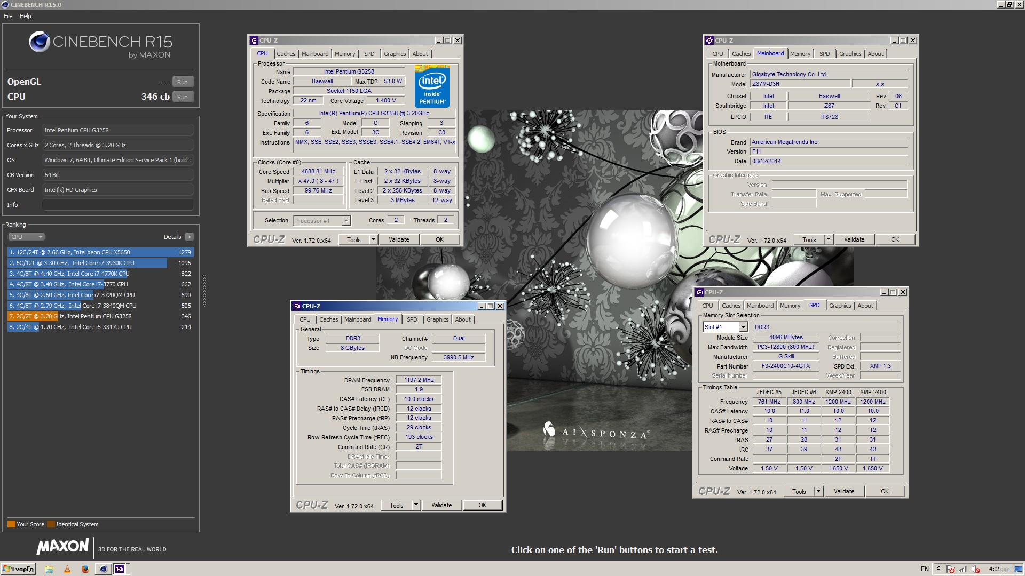Click CPU-Z title icon in SPD window
The image size is (1025, 576).
click(699, 292)
